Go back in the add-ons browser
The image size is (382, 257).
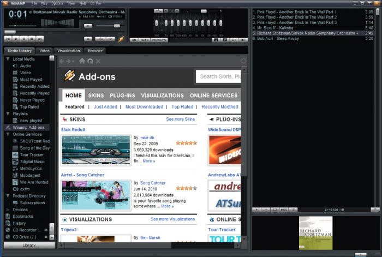62,61
